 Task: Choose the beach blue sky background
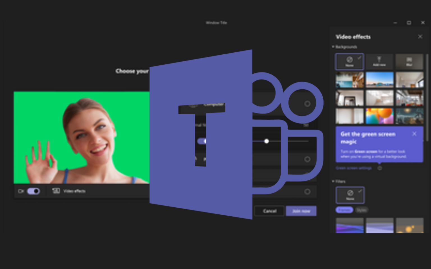tap(379, 80)
